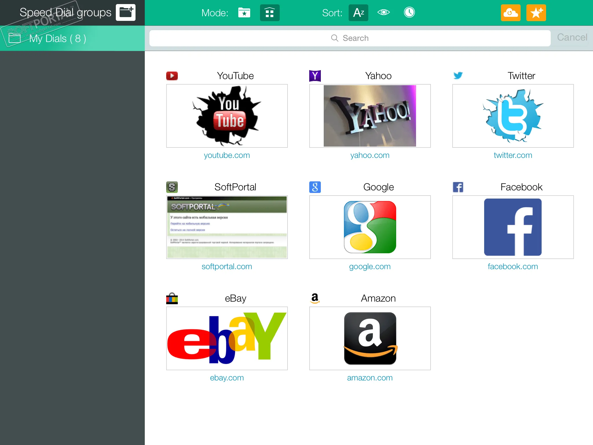Follow the softportal.com link
The height and width of the screenshot is (445, 593).
(x=227, y=267)
